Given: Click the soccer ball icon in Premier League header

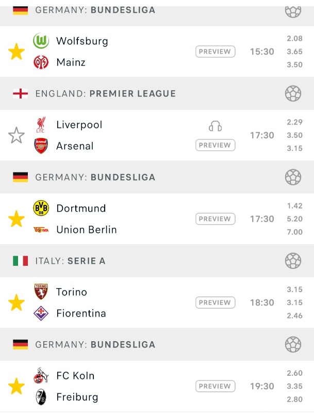Looking at the screenshot, I should click(293, 93).
